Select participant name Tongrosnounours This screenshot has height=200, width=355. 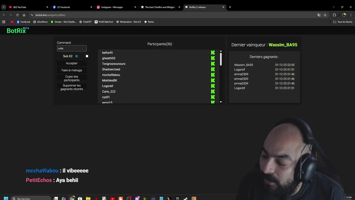[114, 64]
